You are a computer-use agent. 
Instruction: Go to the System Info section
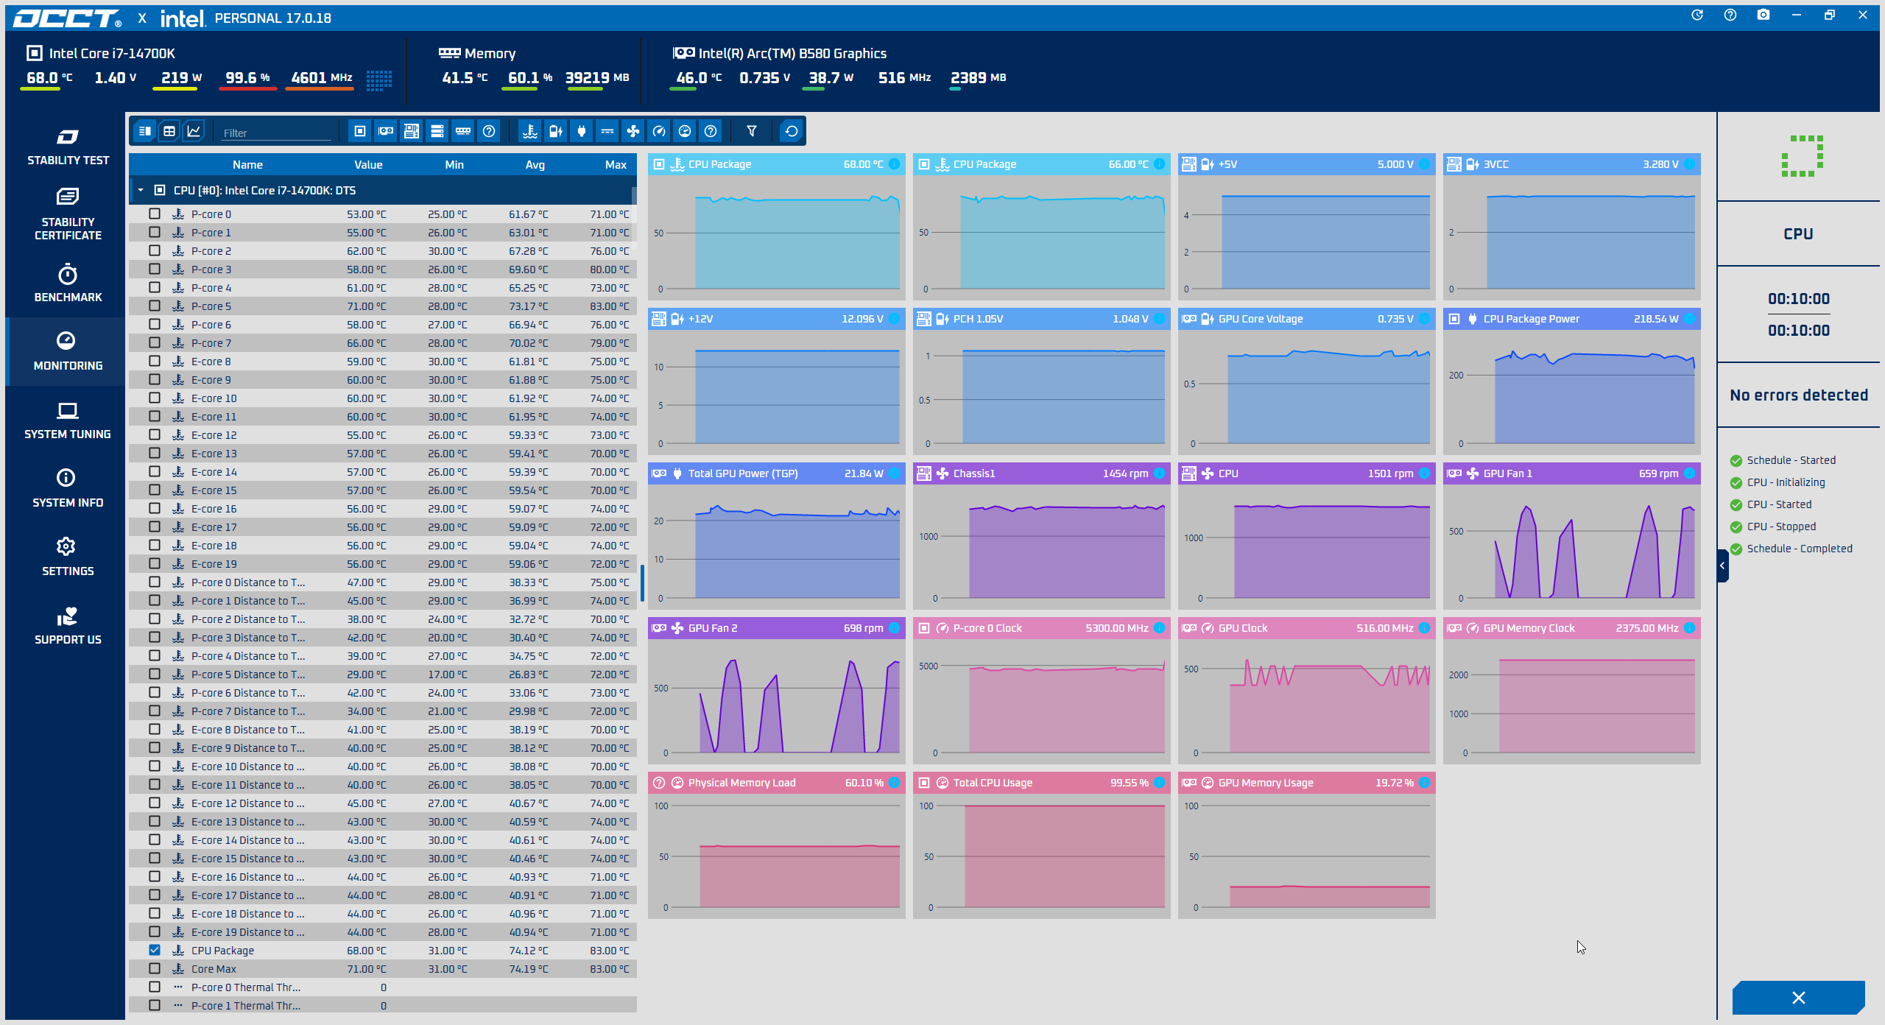68,488
